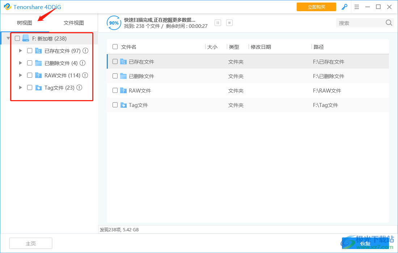Select Tag文件 (23) tree item label
This screenshot has width=398, height=253.
(59, 88)
